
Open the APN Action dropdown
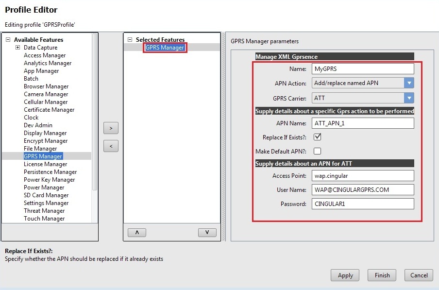[x=409, y=83]
